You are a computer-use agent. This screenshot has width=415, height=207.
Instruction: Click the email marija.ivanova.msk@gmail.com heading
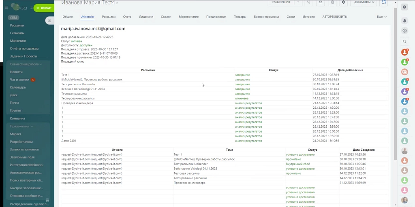click(93, 29)
